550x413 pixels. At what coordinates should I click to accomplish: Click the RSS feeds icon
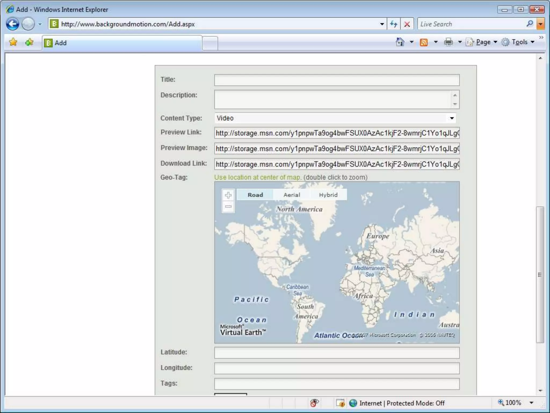(424, 42)
